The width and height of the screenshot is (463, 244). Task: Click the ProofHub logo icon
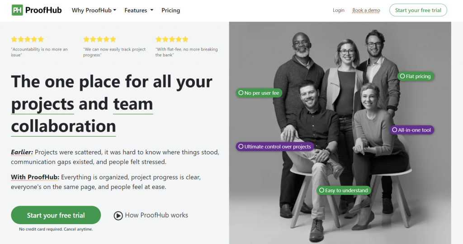tap(17, 10)
